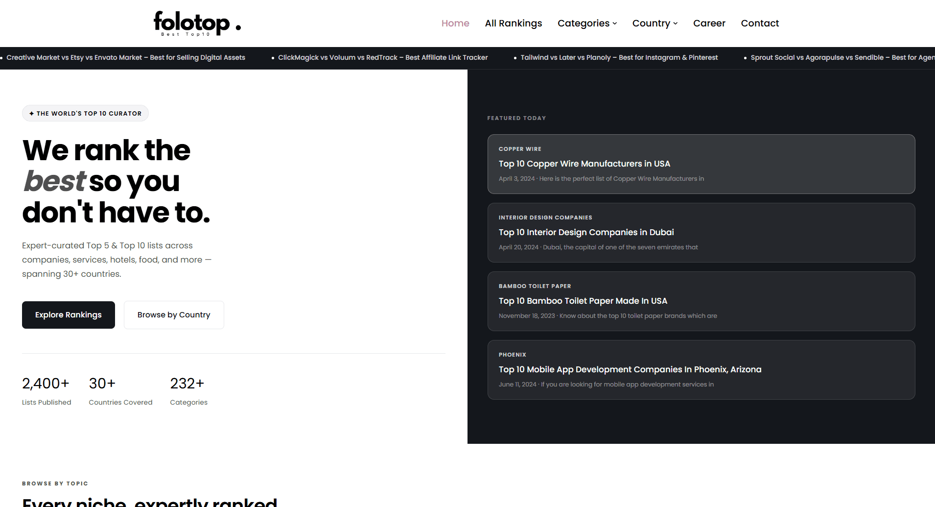Open Top 10 Interior Design Companies in Dubai

click(701, 233)
